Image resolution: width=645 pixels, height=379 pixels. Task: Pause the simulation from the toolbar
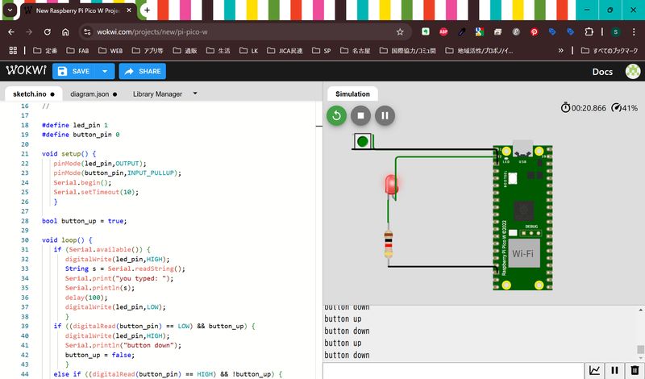(385, 115)
